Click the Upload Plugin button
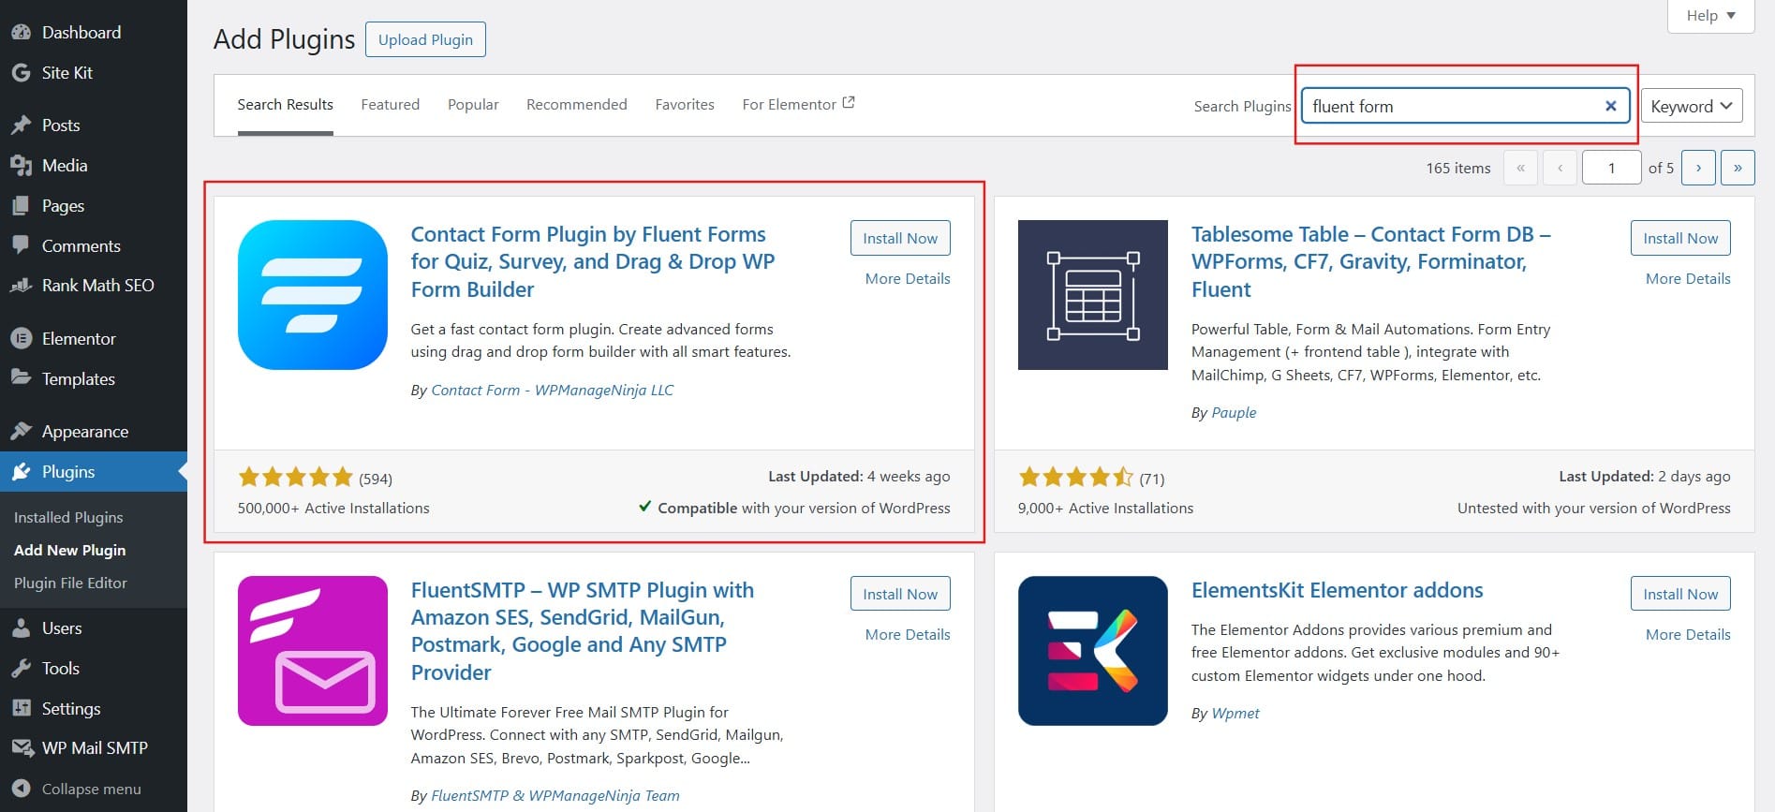 425,39
